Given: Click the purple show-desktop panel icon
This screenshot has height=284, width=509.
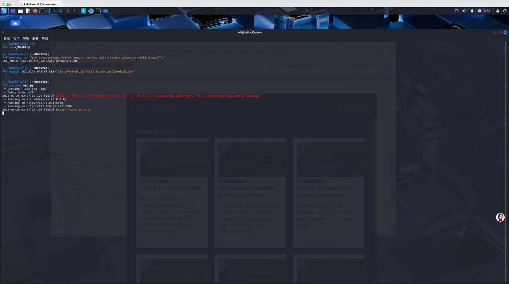Looking at the screenshot, I should (13, 11).
